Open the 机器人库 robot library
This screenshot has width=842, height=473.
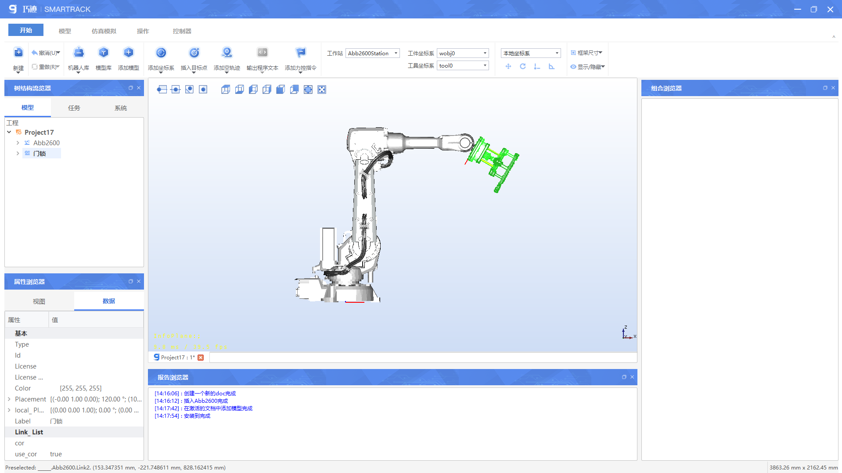click(x=79, y=53)
